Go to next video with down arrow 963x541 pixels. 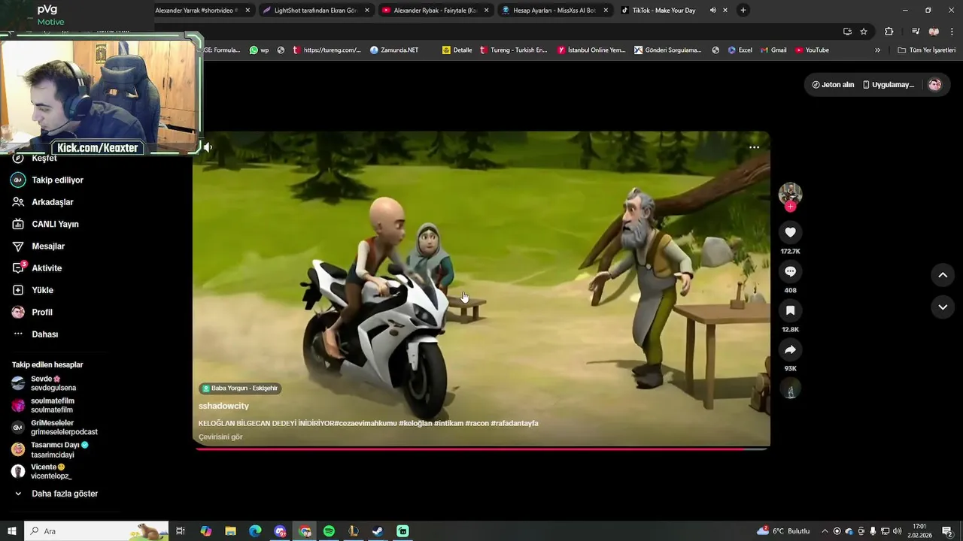[x=943, y=307]
